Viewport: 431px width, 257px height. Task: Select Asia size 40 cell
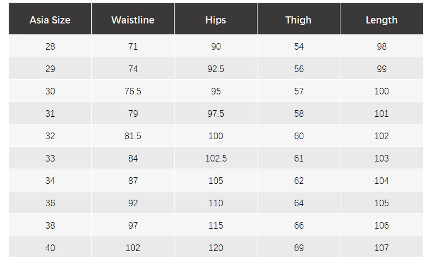point(50,247)
